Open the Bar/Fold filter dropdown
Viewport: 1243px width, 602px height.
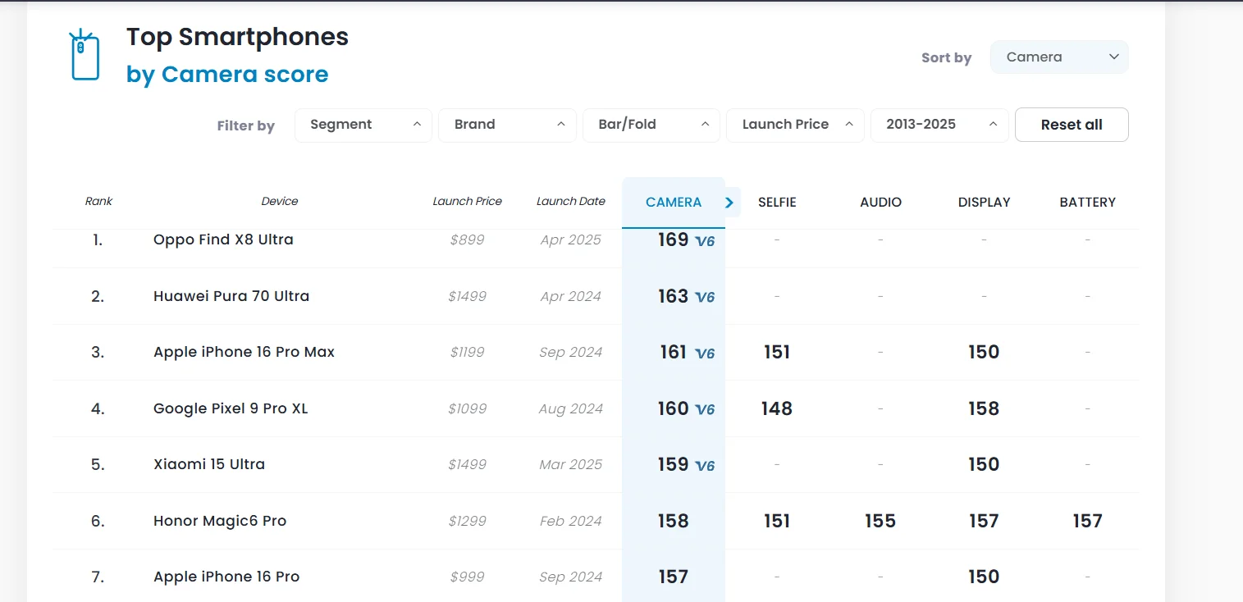[651, 125]
